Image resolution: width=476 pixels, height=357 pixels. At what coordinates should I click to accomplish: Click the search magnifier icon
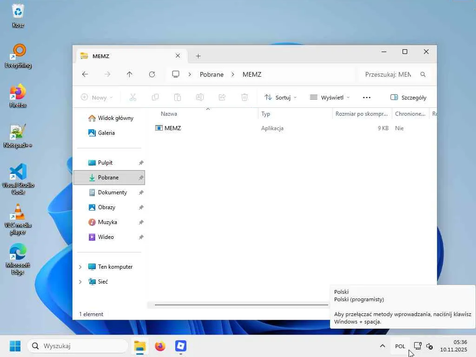423,74
